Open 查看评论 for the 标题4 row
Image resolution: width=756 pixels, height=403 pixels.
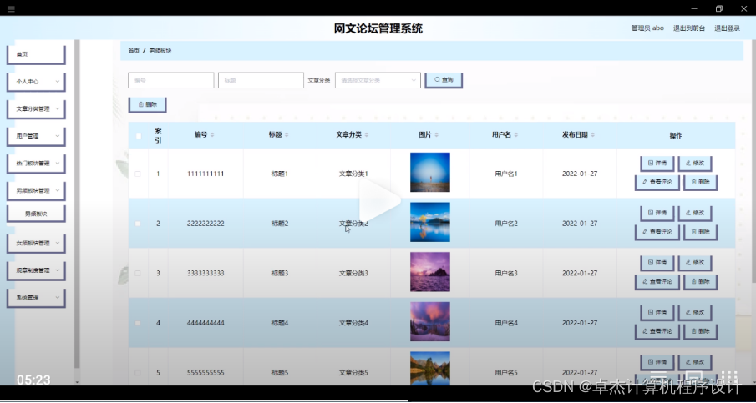pos(657,332)
